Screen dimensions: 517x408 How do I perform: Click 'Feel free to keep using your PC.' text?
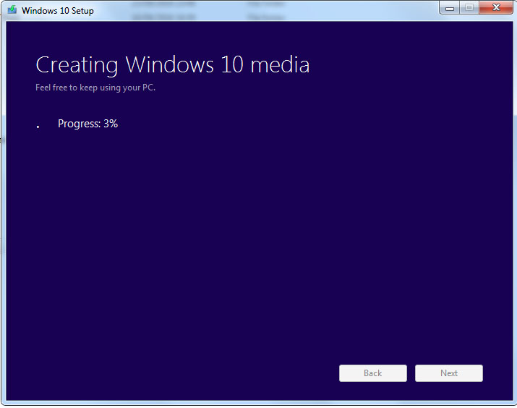[95, 88]
